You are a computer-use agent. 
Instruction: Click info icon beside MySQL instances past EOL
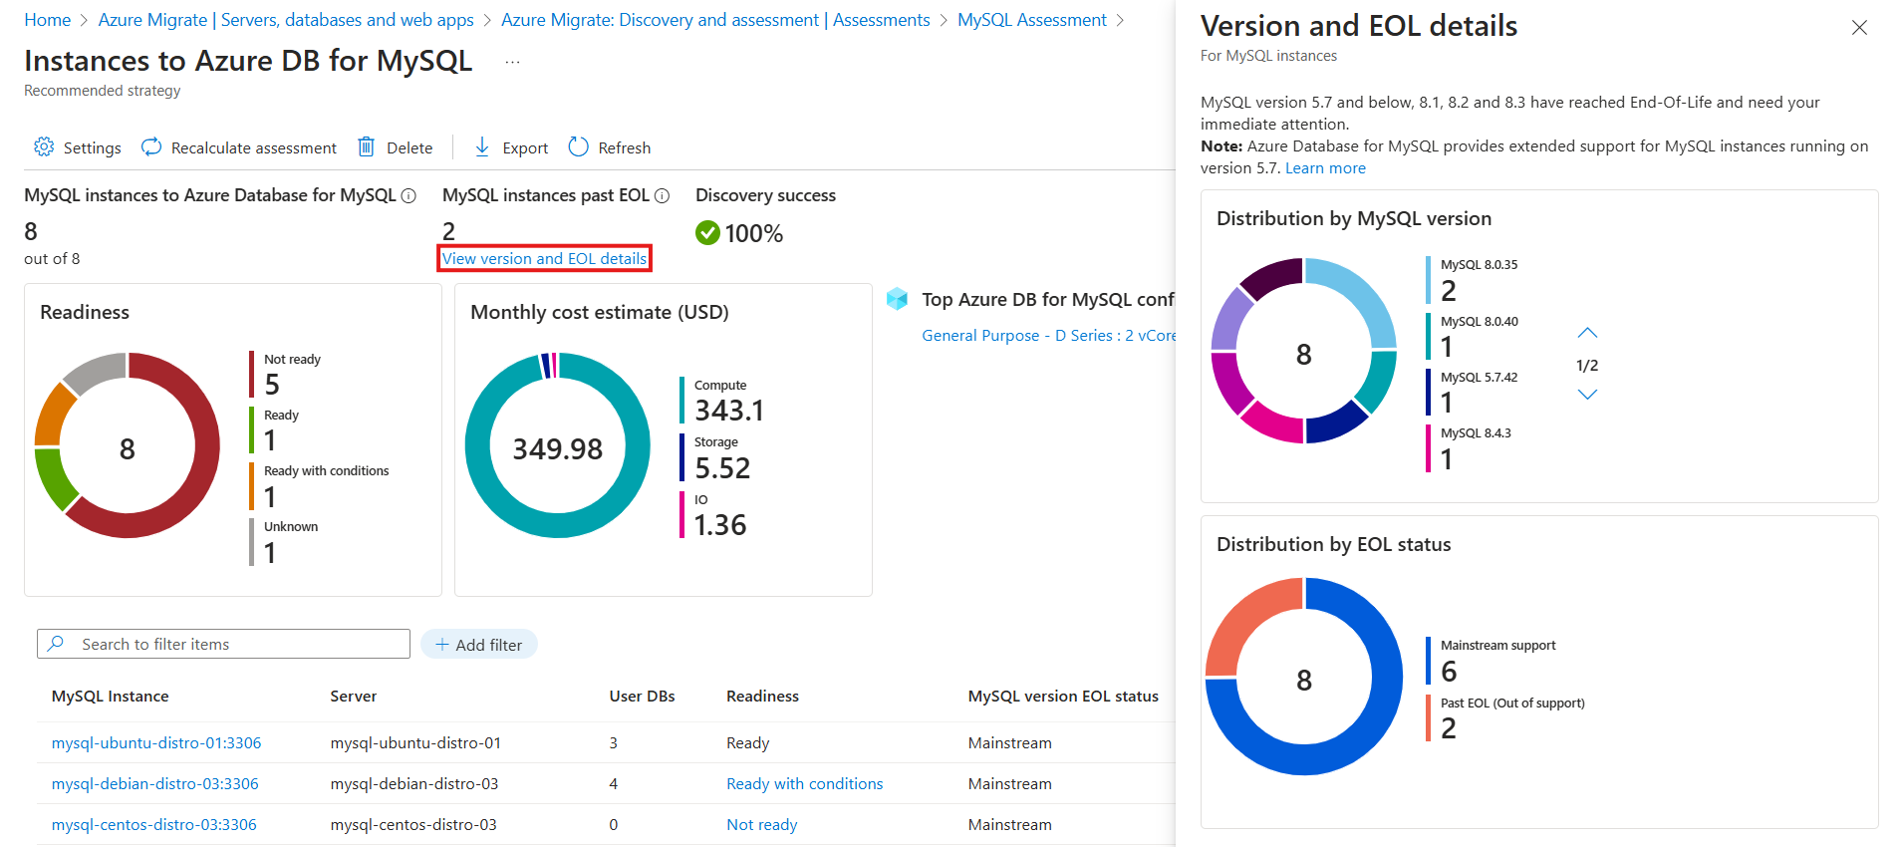coord(663,196)
